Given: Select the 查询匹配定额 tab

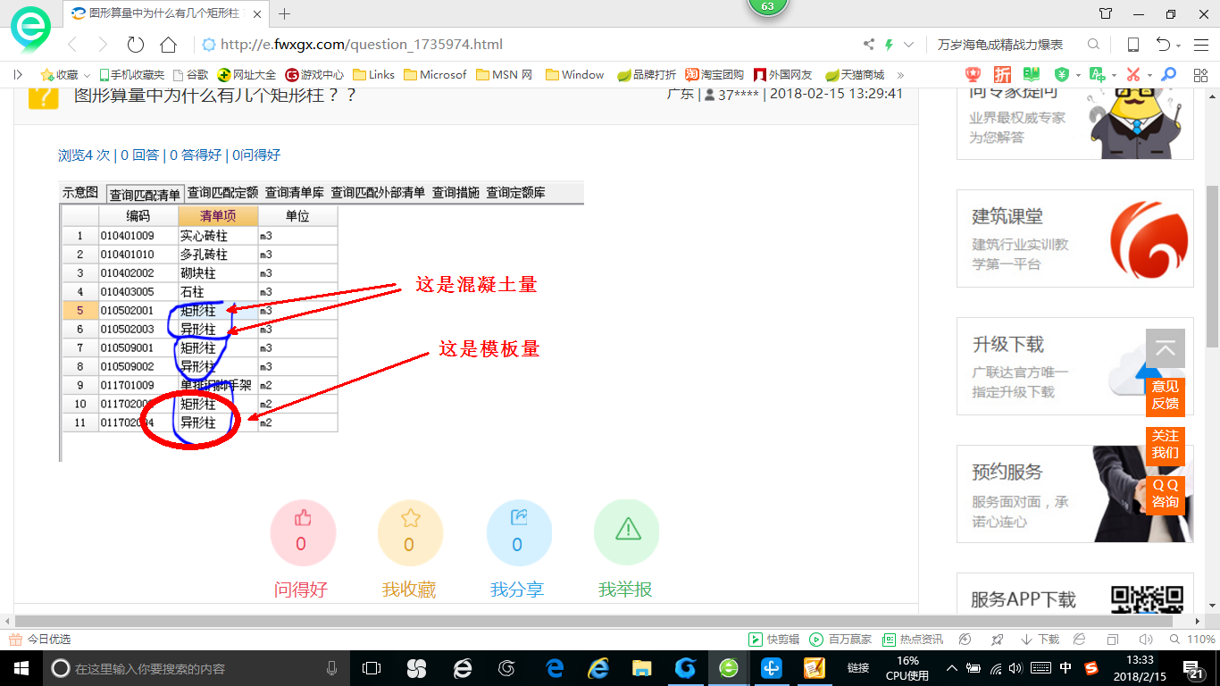Looking at the screenshot, I should (222, 192).
